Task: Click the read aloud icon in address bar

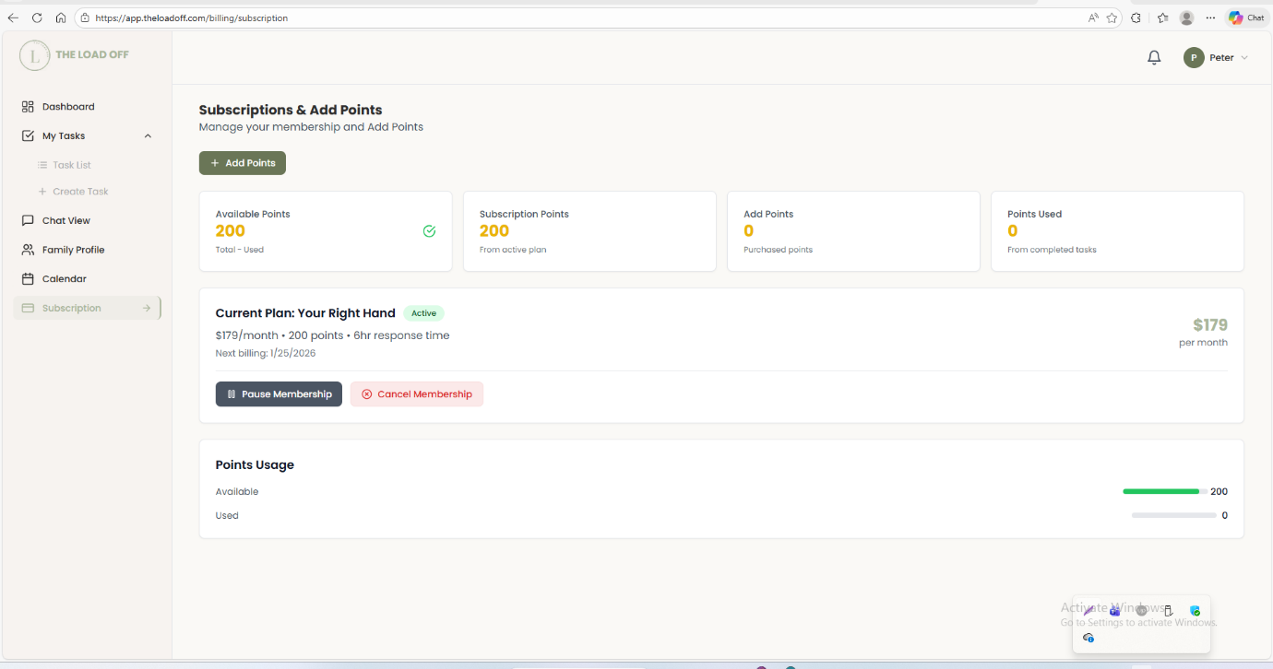Action: [1093, 18]
